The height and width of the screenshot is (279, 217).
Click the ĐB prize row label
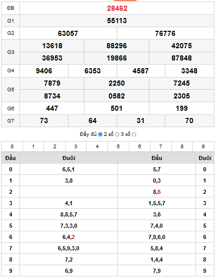click(x=11, y=8)
